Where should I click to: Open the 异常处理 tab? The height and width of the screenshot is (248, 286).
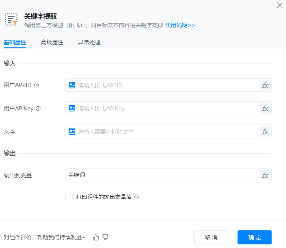89,42
